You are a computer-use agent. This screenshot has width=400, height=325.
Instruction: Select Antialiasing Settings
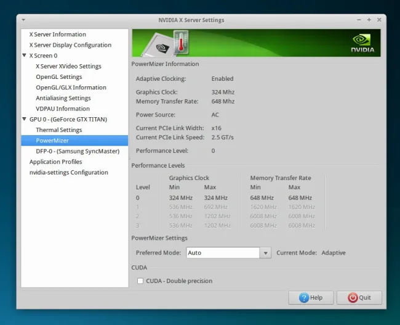(63, 98)
